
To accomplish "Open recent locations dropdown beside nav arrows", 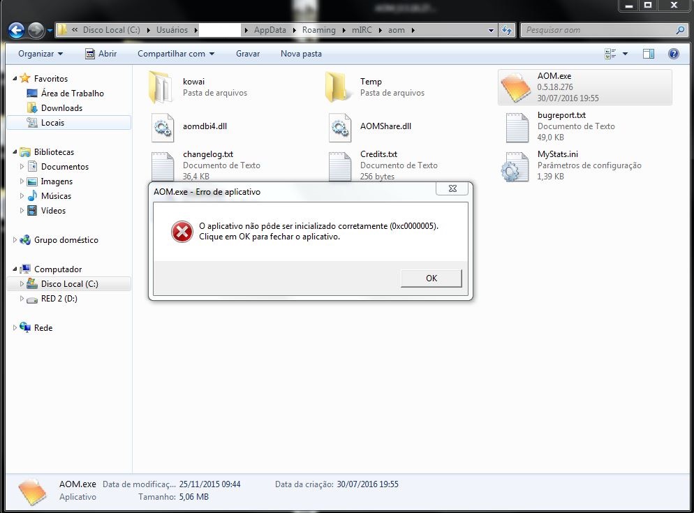I will tap(50, 31).
